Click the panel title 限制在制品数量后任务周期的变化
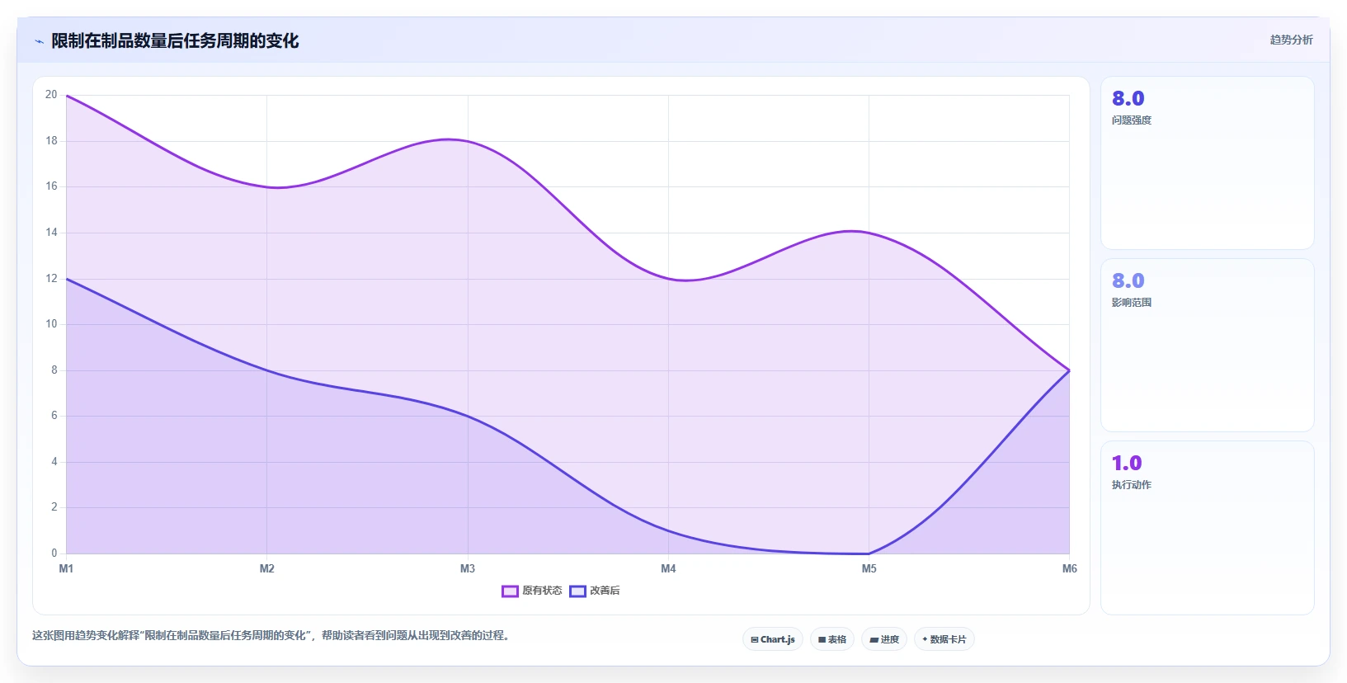 (x=175, y=40)
